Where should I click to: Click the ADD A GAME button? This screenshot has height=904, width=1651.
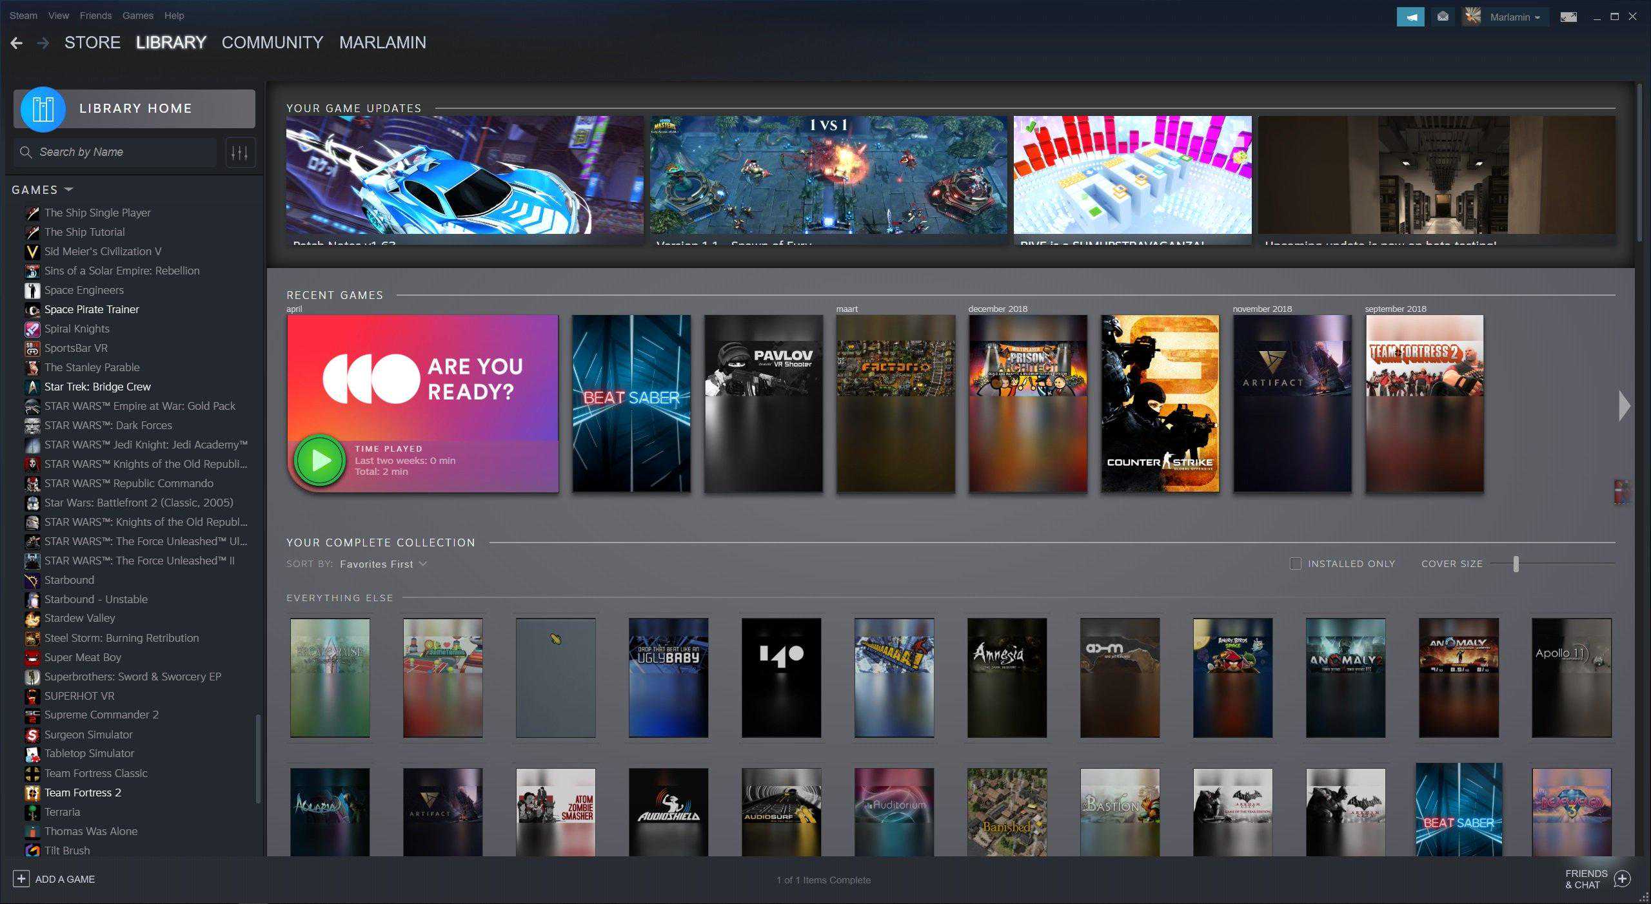click(57, 879)
